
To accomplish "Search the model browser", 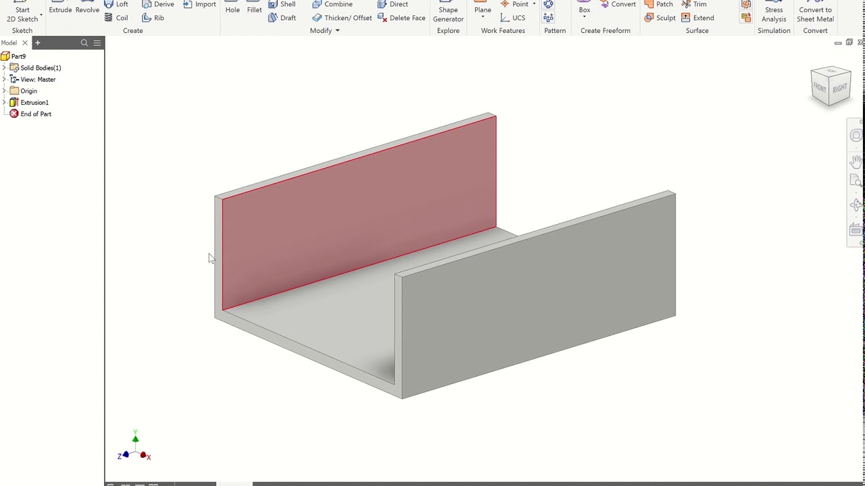I will coord(84,43).
